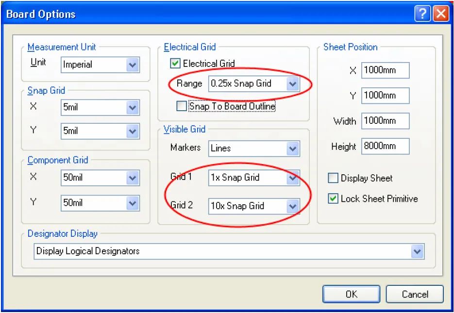
Task: Toggle the Electrical Grid checkbox
Action: (x=175, y=63)
